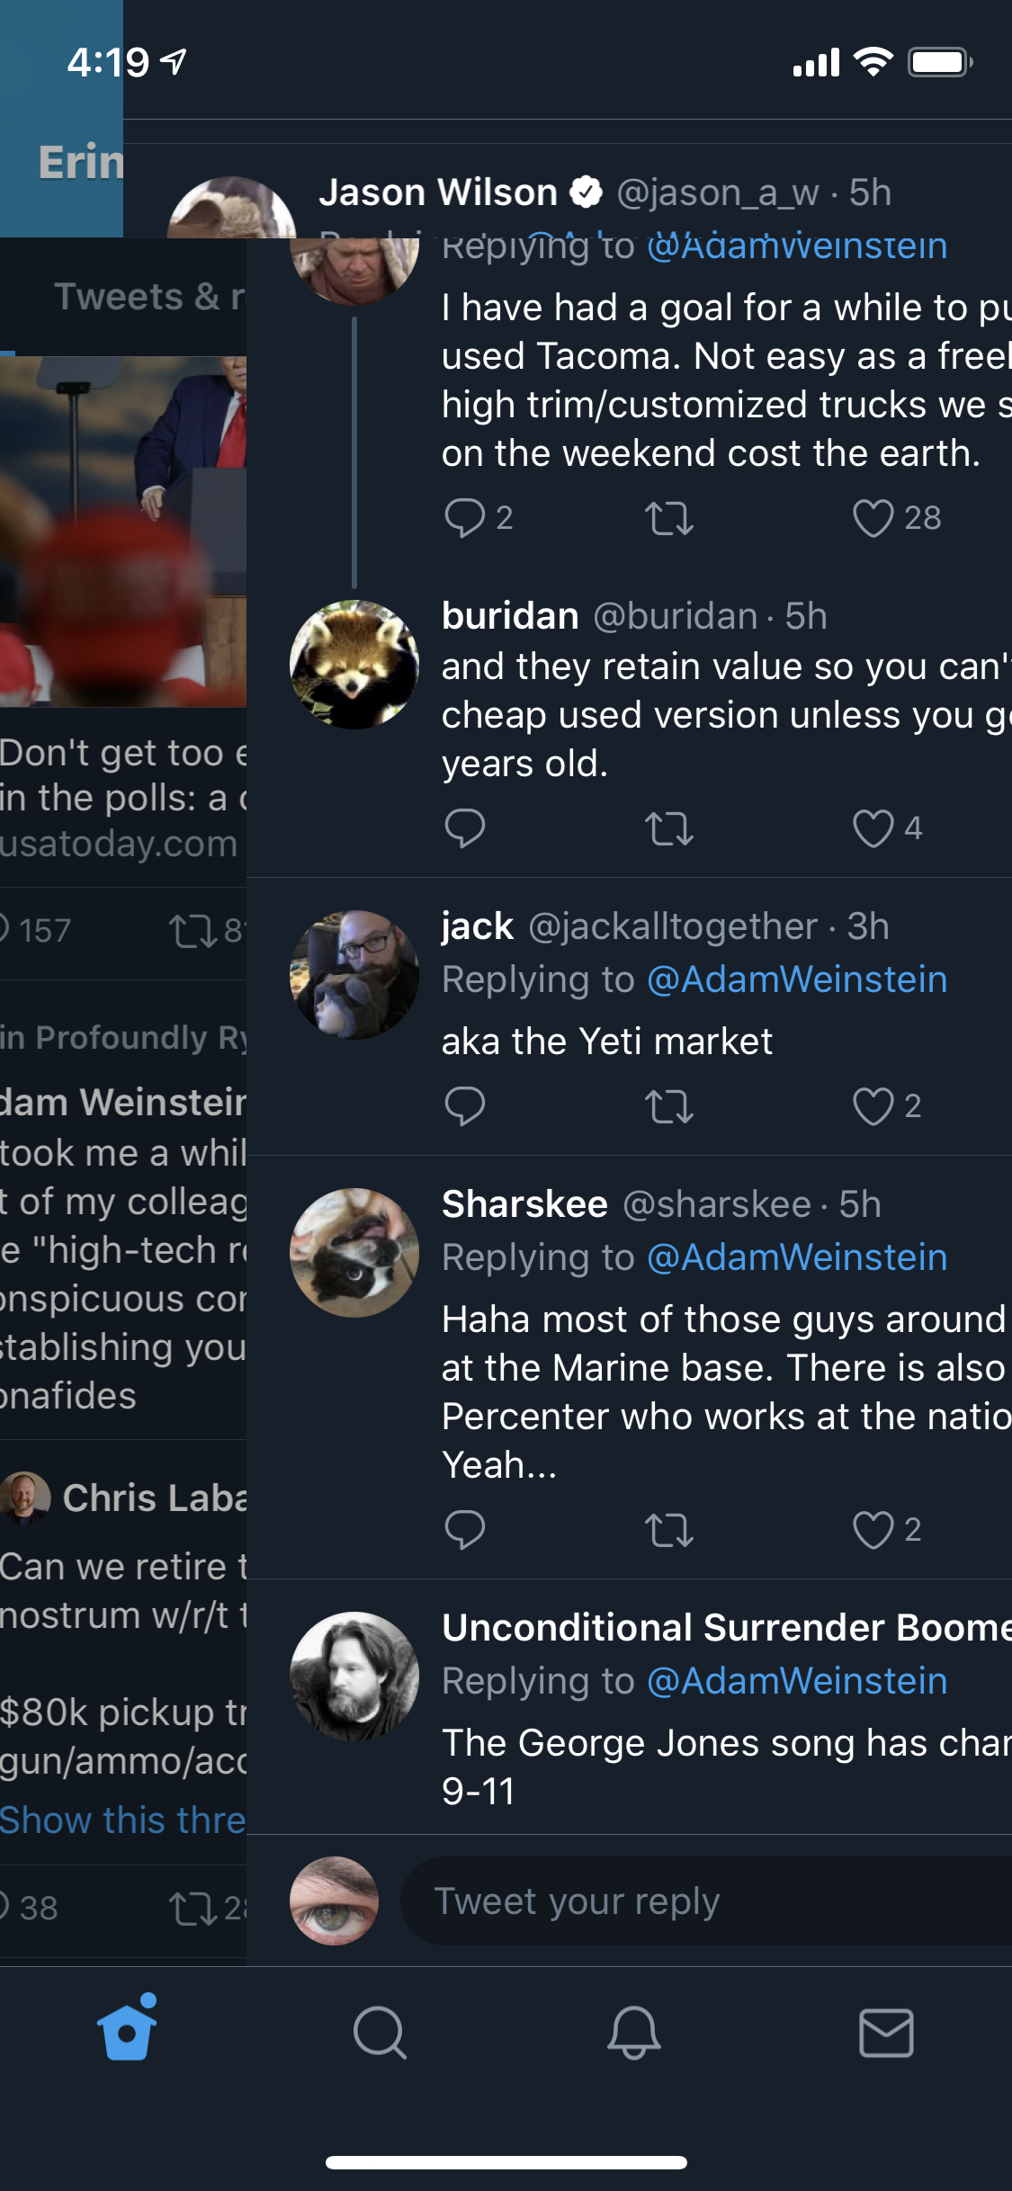Open the Home tab icon
The height and width of the screenshot is (2191, 1012).
127,2031
